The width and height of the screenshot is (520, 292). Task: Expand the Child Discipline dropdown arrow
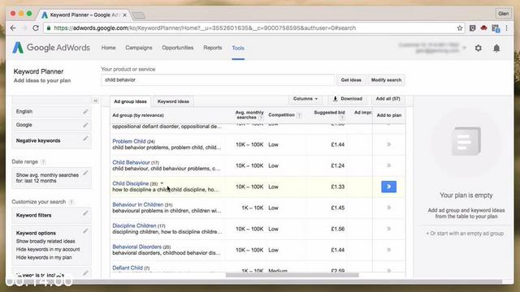click(162, 183)
